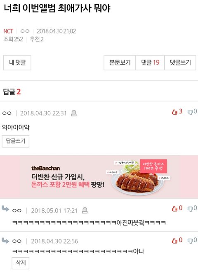Click the post title 너희 이번앨범 최애가사 뭐야
198x275 pixels.
click(57, 8)
